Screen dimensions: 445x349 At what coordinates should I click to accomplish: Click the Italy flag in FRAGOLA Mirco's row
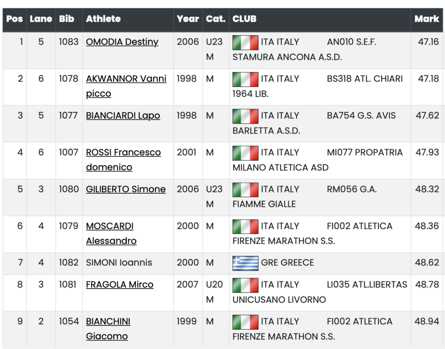[x=246, y=285]
